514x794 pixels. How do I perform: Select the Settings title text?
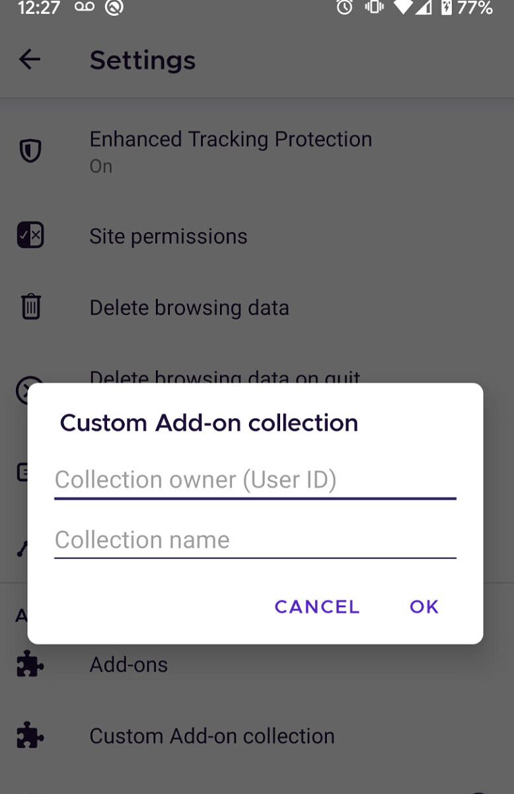[x=142, y=60]
